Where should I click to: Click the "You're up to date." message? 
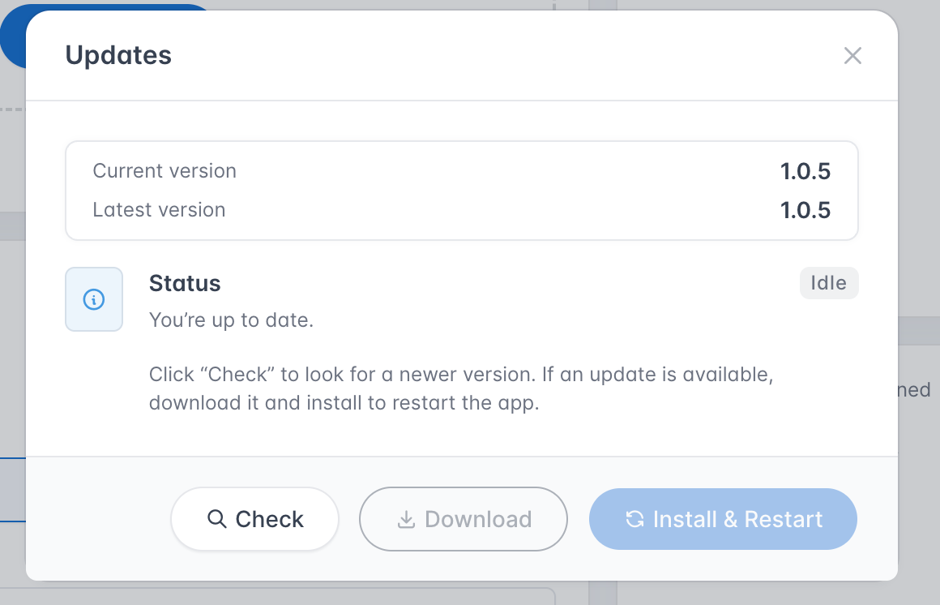pyautogui.click(x=231, y=320)
